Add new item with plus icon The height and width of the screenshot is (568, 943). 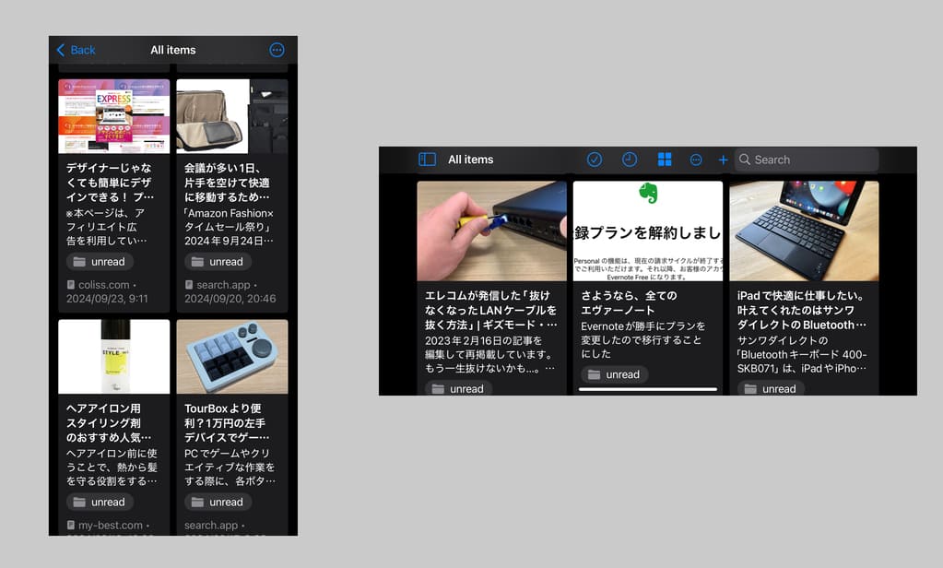click(723, 160)
